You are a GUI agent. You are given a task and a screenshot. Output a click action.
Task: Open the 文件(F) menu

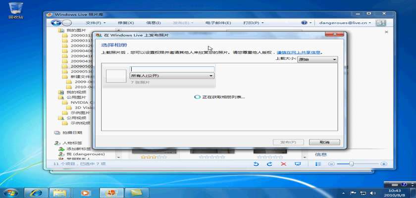(95, 23)
